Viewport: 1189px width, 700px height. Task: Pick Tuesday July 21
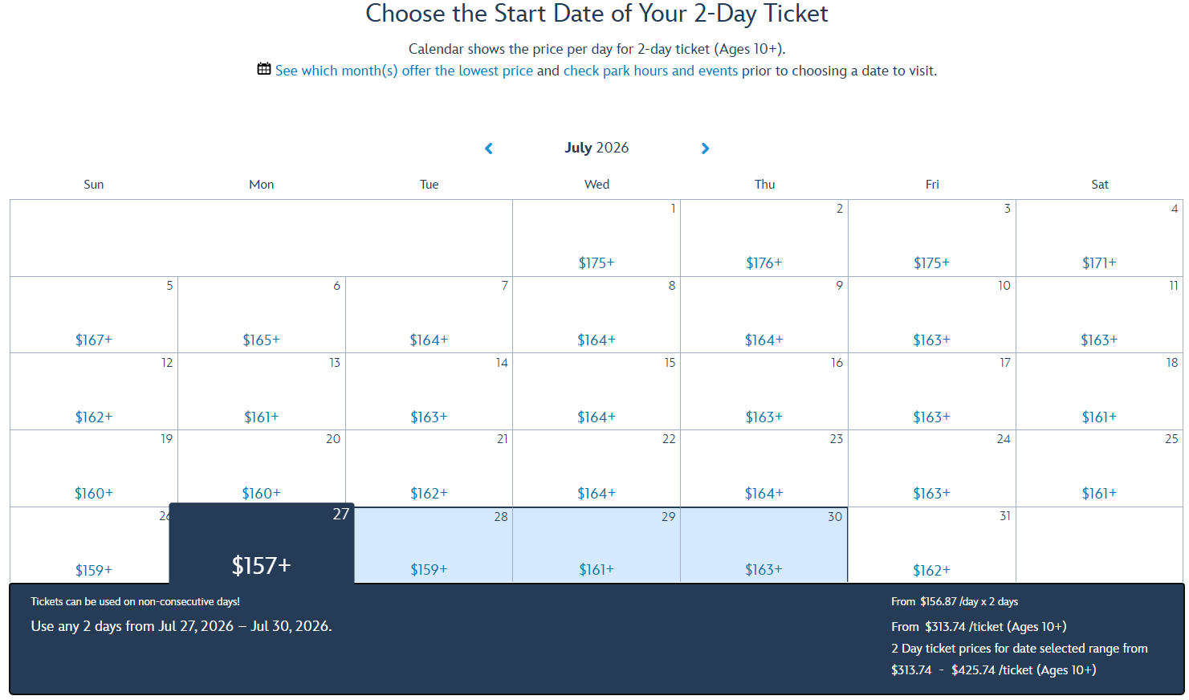click(x=429, y=469)
